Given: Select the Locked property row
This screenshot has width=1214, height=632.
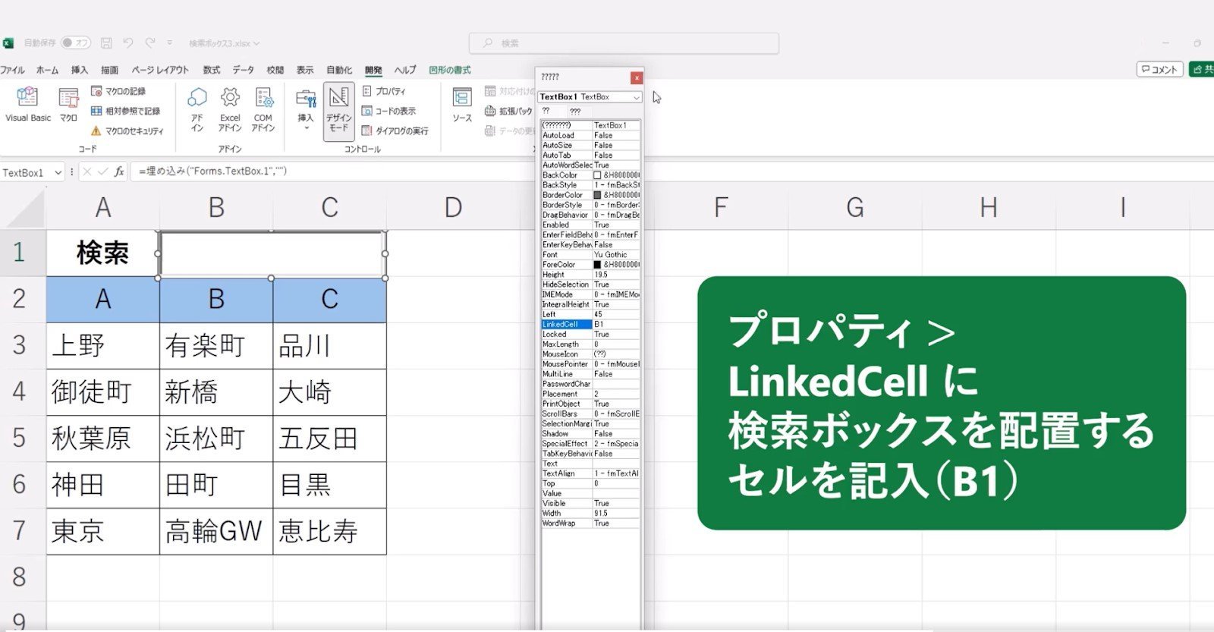Looking at the screenshot, I should [590, 334].
